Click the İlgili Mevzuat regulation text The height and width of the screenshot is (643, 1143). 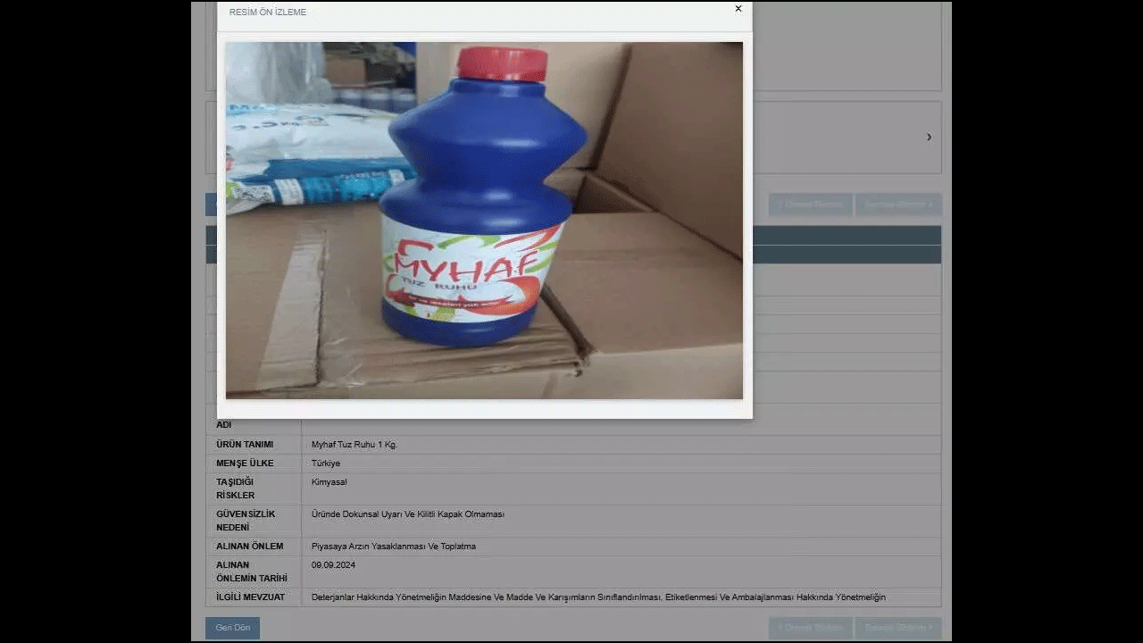597,597
